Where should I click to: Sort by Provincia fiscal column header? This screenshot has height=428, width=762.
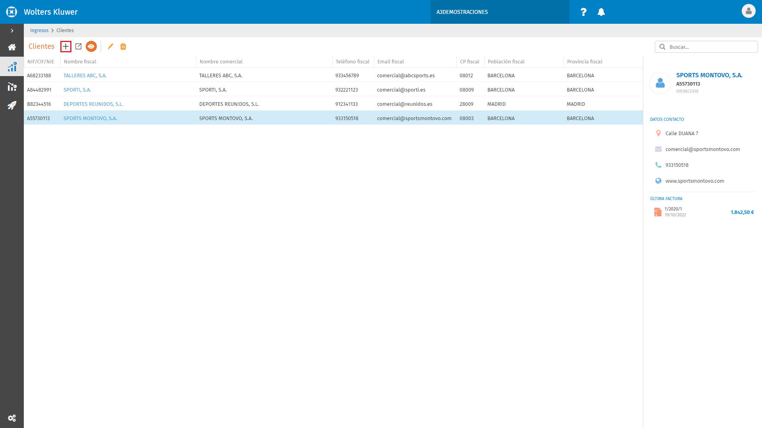pos(585,61)
